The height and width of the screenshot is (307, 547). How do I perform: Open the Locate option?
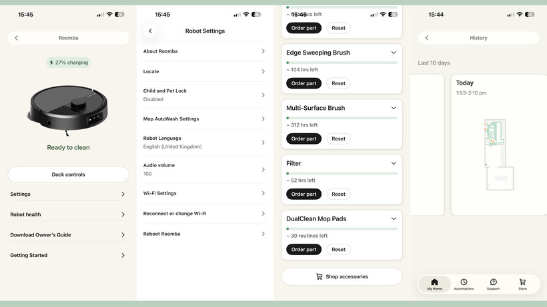point(205,71)
